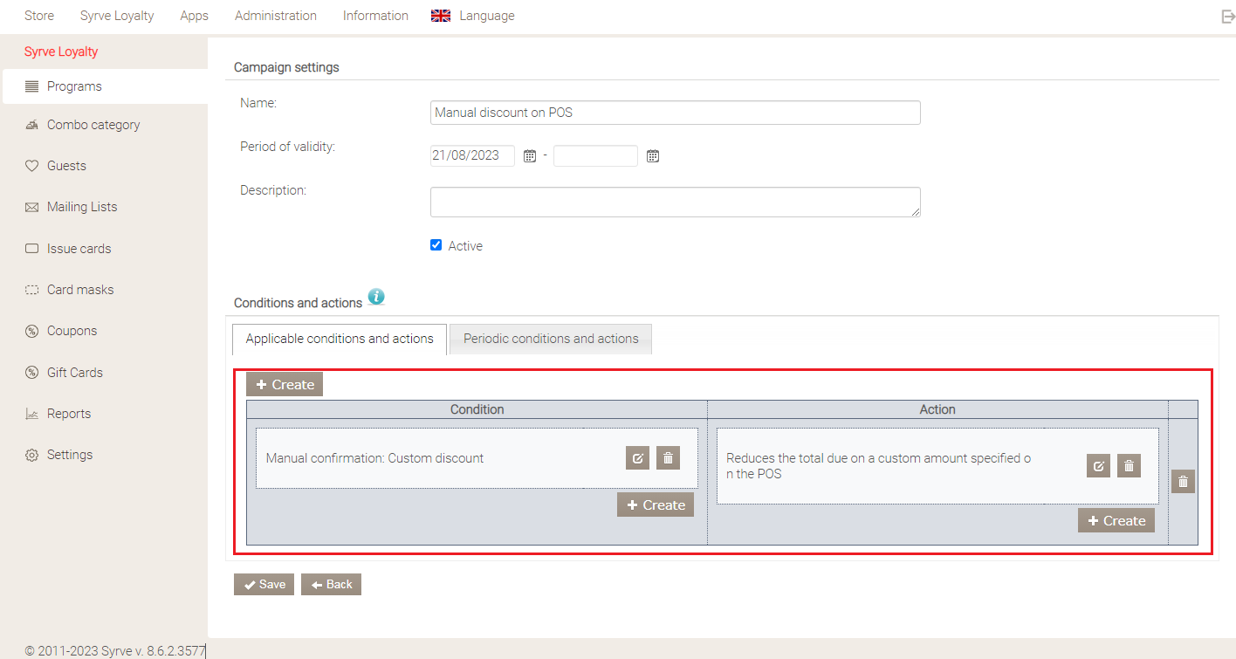This screenshot has width=1236, height=659.
Task: Save the campaign settings
Action: click(264, 585)
